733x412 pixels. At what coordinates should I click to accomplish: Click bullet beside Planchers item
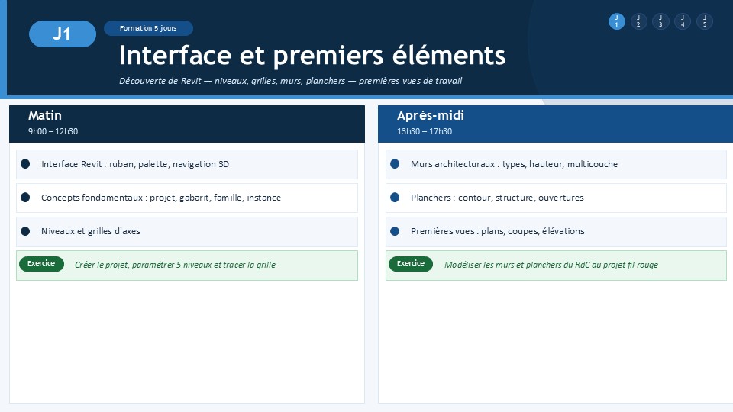(x=395, y=198)
